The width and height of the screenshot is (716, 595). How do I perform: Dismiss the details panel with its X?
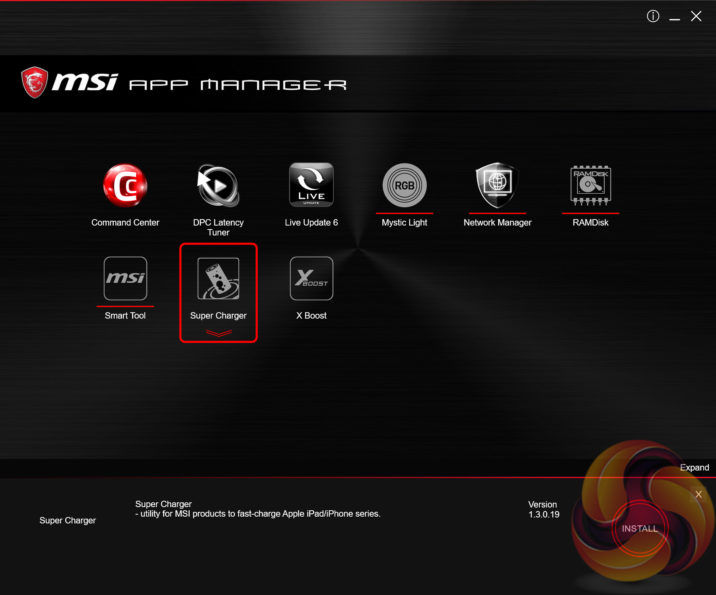[x=698, y=494]
